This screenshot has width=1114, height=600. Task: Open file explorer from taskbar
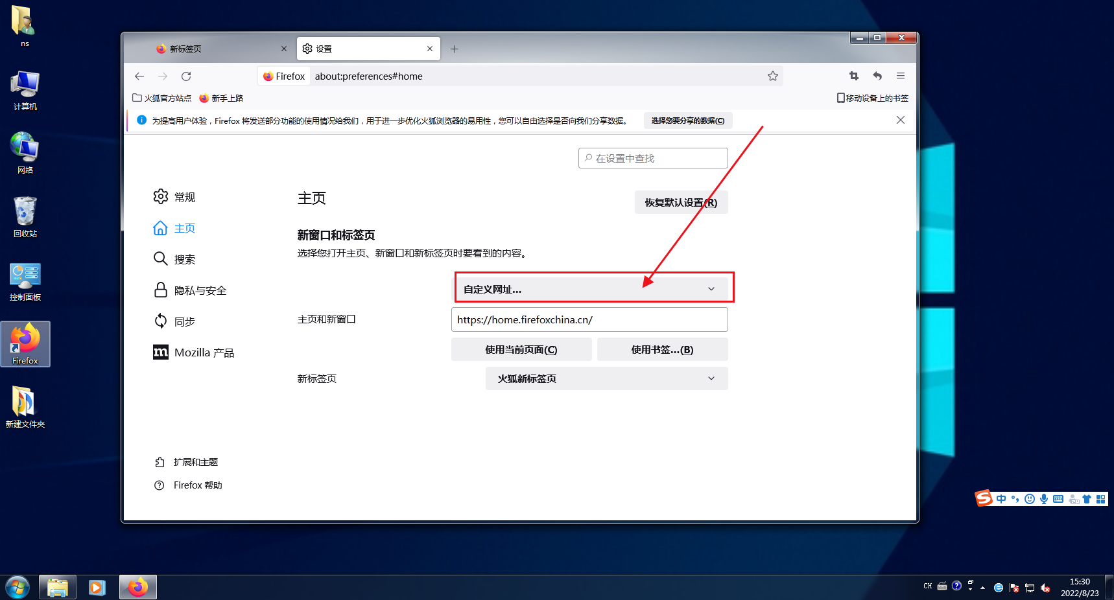[x=58, y=588]
